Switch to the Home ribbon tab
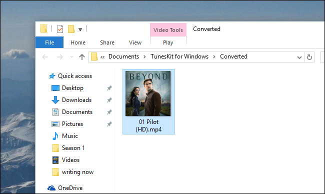This screenshot has width=325, height=194. click(x=78, y=42)
